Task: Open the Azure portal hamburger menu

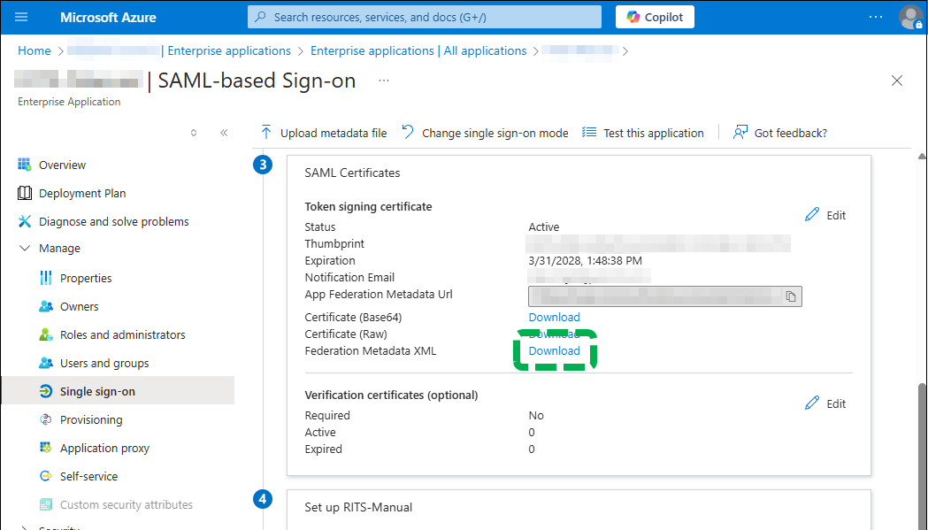Action: pos(21,16)
